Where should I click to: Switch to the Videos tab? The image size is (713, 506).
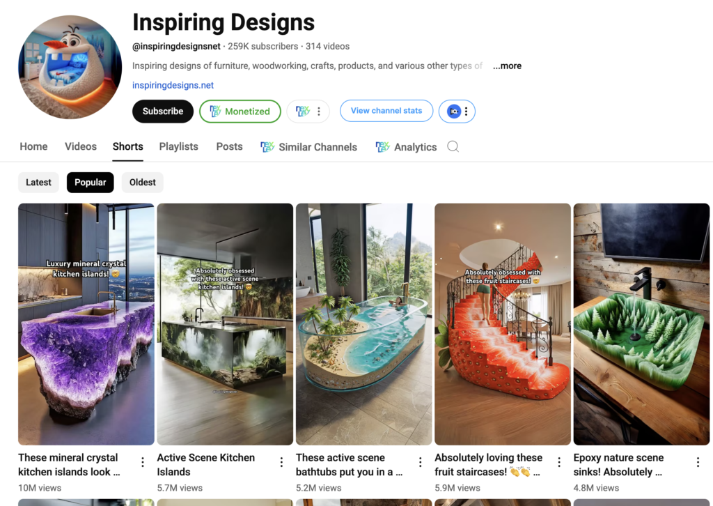point(81,146)
